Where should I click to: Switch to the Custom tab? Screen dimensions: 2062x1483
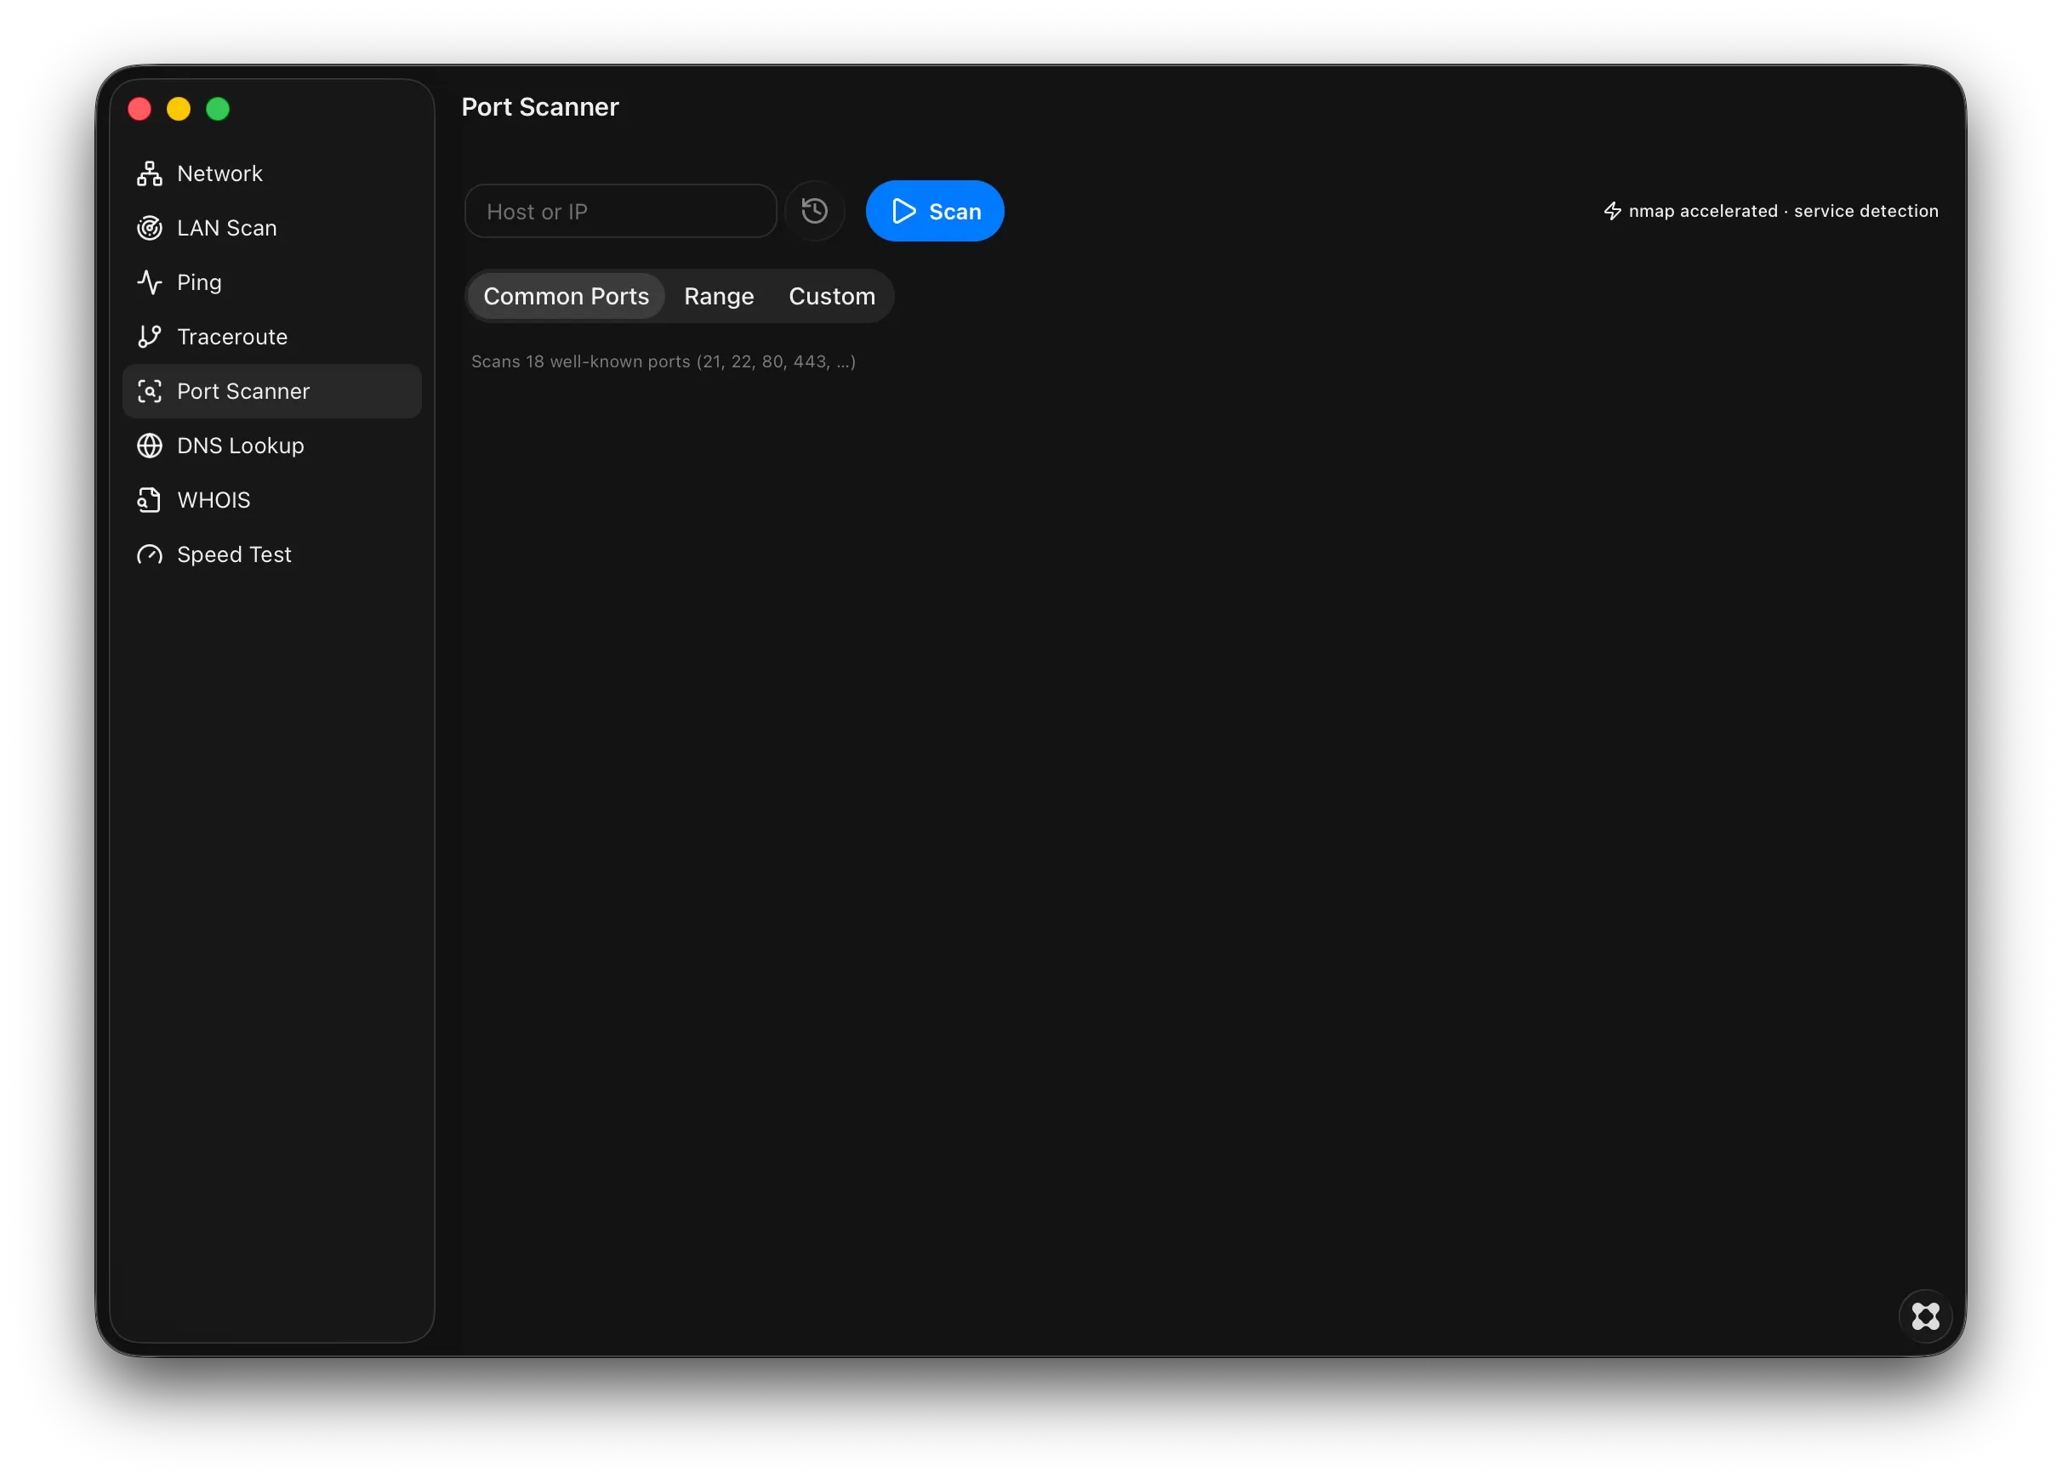pyautogui.click(x=832, y=296)
